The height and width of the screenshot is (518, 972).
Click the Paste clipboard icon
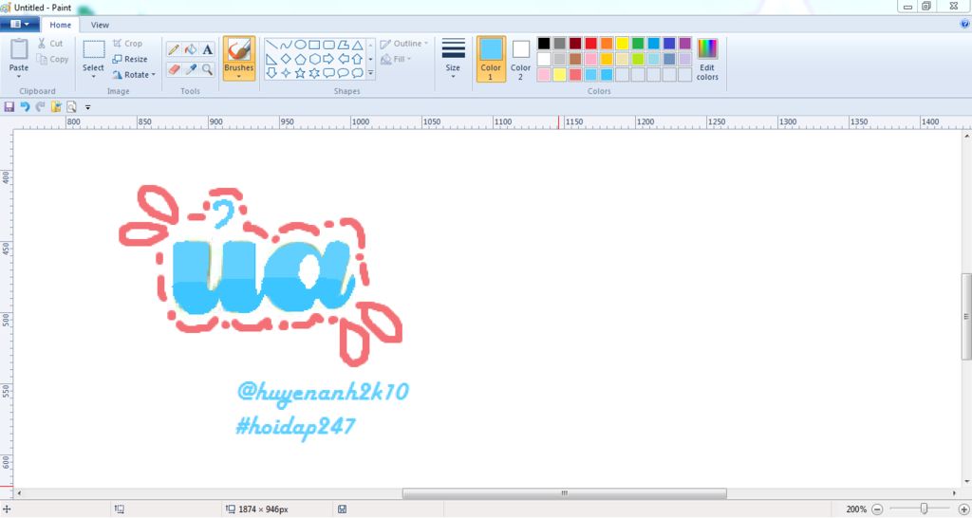19,49
